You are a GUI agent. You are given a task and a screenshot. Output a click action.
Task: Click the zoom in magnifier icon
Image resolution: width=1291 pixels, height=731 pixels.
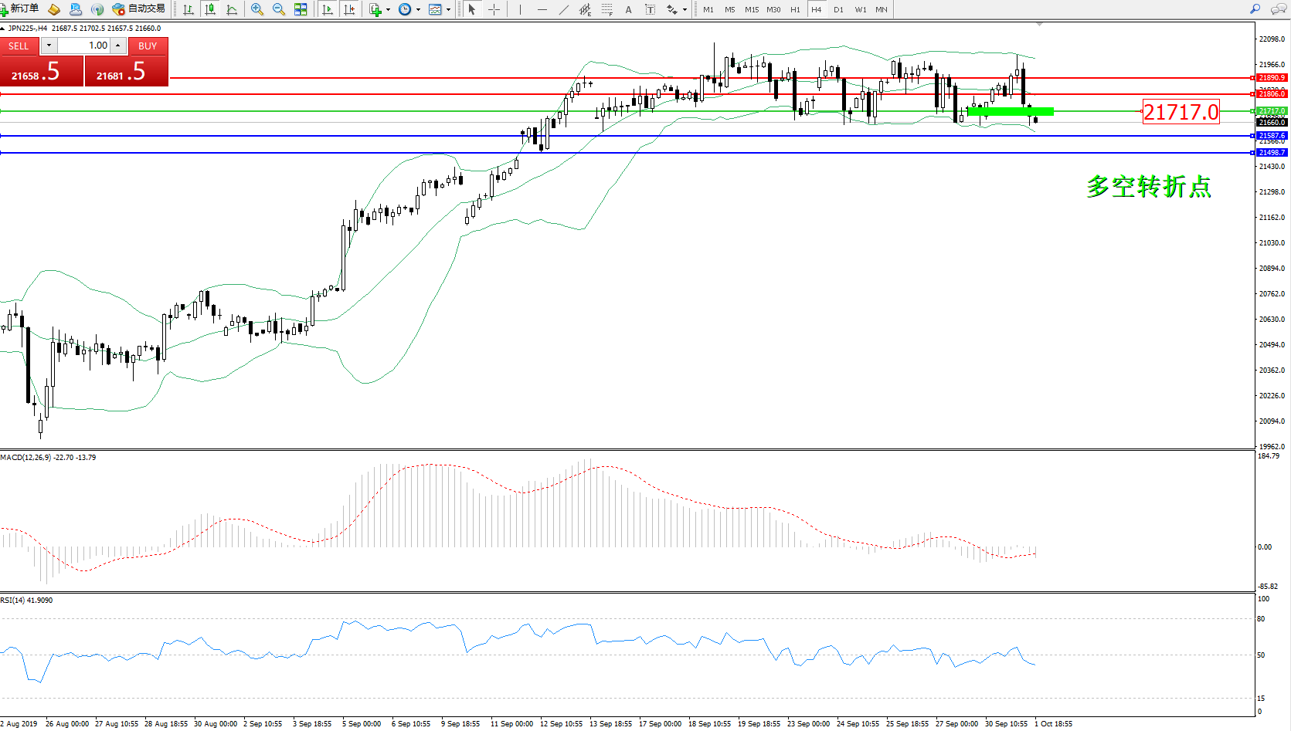(257, 9)
